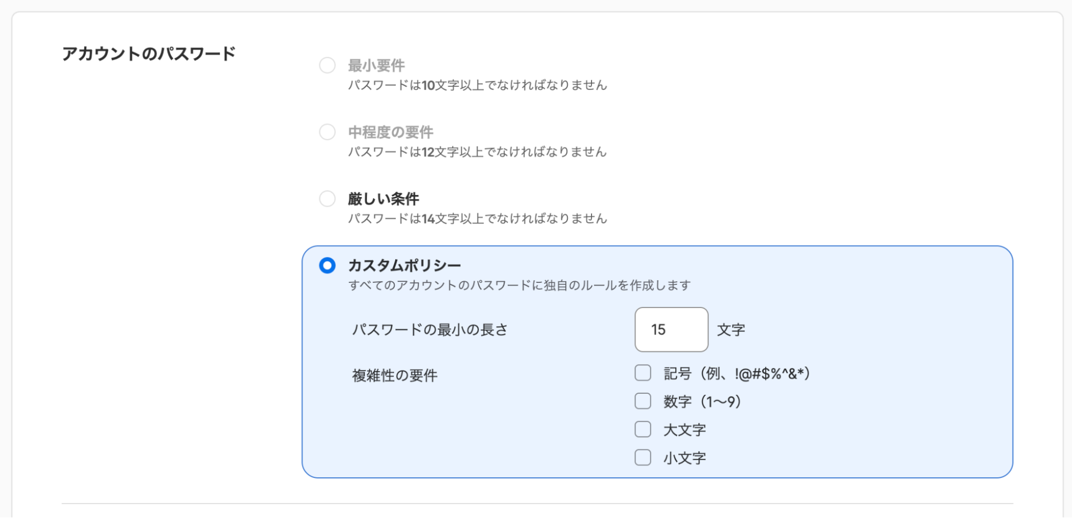
Task: Choose the 中程度の要件 password option
Action: tap(327, 132)
